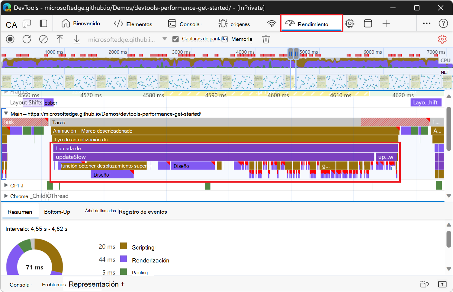Screen dimensions: 453x292
Task: Click the 71 ms pie chart center
Action: [x=35, y=267]
